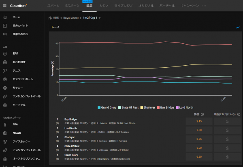Click the Royal Ascot breadcrumb link
Viewport: 243px width, 167px height.
tap(71, 18)
